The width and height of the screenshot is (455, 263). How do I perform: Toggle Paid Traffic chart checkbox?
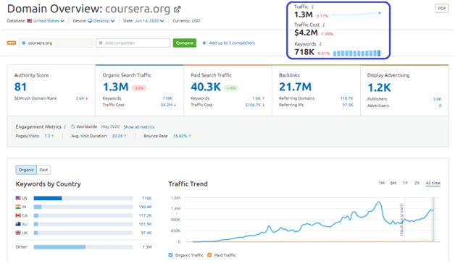pyautogui.click(x=209, y=255)
